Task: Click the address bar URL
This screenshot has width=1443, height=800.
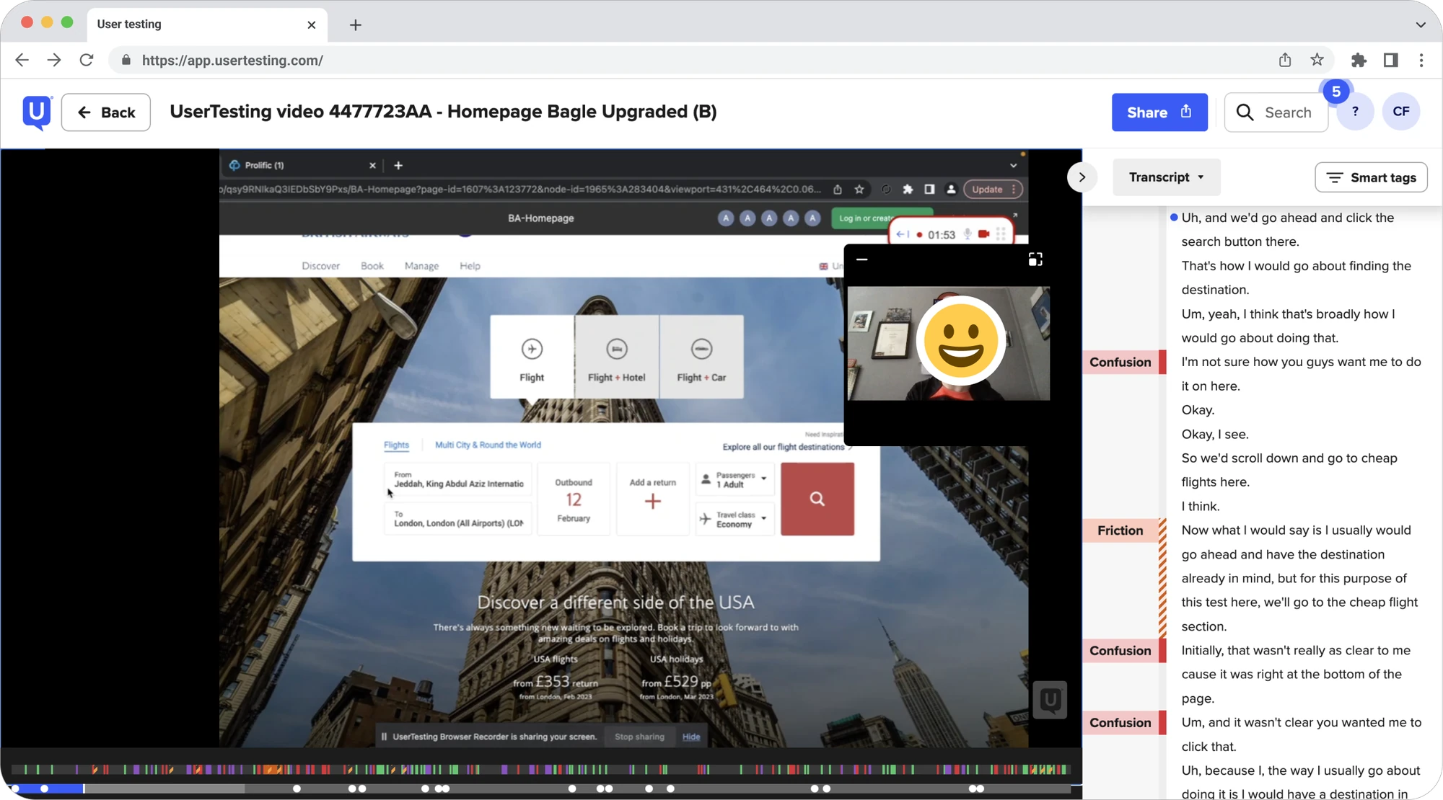Action: click(x=232, y=61)
